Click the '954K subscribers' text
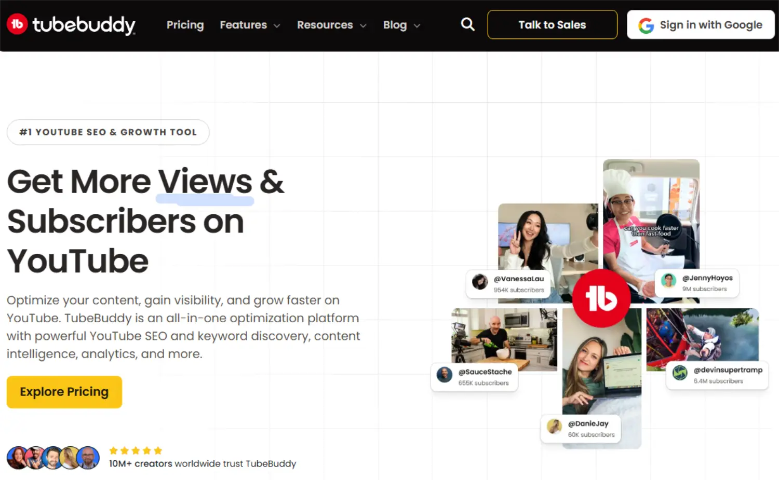779x480 pixels. pyautogui.click(x=519, y=290)
